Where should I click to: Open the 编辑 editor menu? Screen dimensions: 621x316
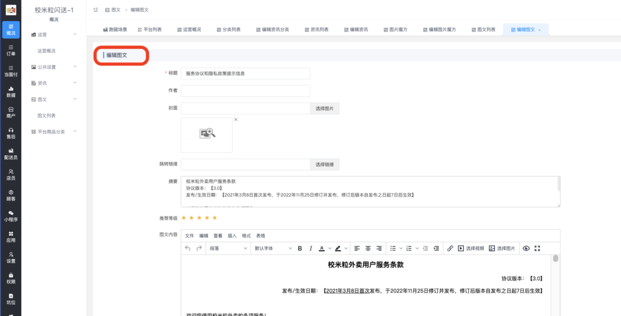click(x=204, y=235)
